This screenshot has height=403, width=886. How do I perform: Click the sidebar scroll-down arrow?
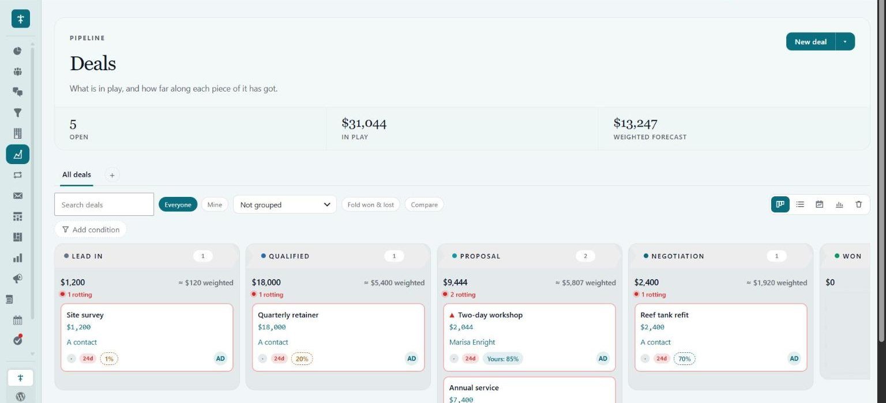(32, 354)
